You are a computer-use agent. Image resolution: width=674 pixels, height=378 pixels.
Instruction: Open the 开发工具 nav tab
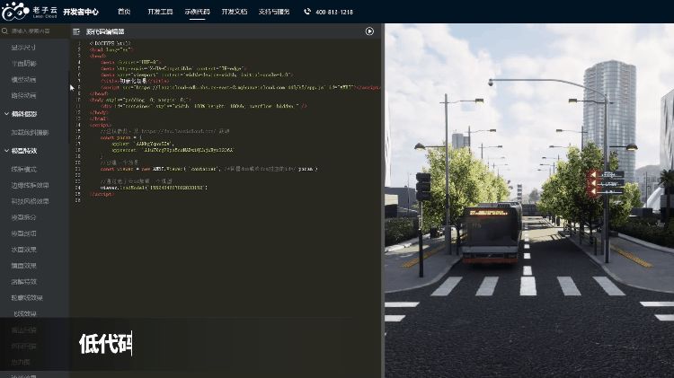(x=160, y=12)
